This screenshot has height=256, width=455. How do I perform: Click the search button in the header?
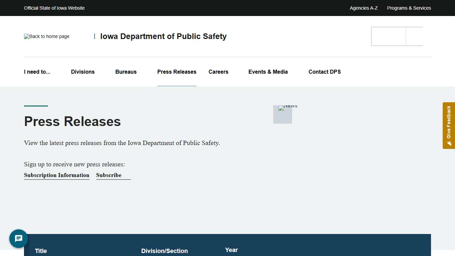414,36
